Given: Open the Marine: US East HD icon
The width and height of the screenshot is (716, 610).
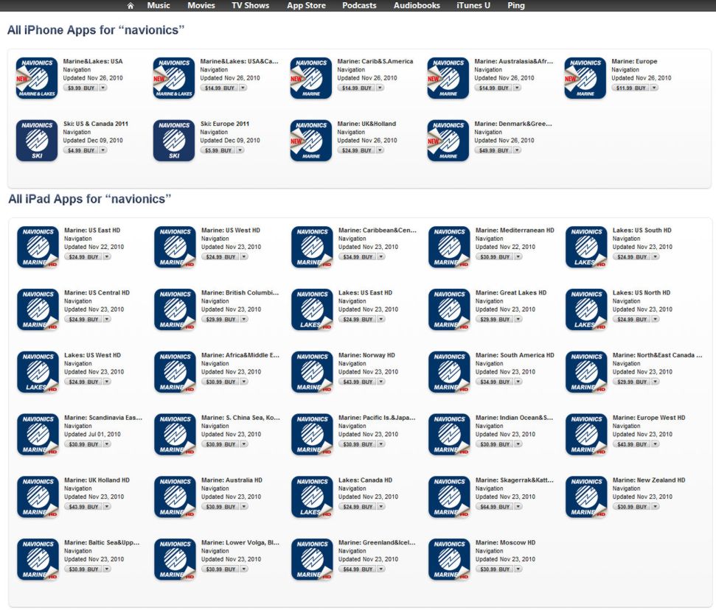Looking at the screenshot, I should (x=38, y=247).
